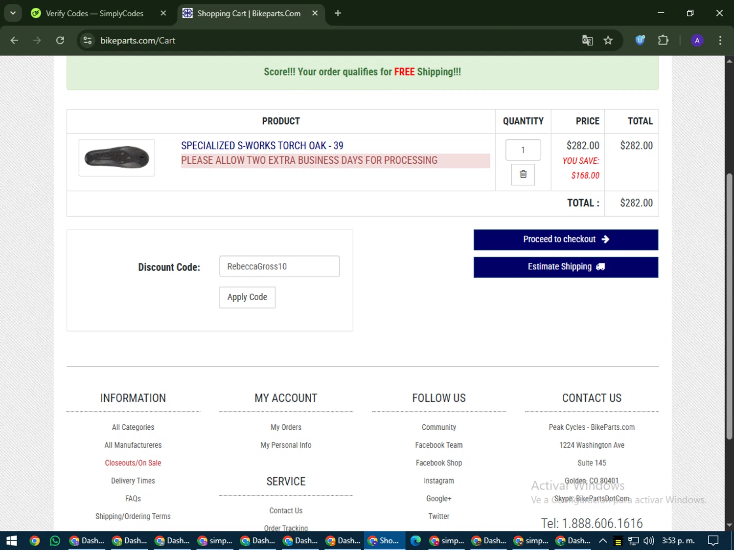Open the tab search dropdown arrow
The height and width of the screenshot is (550, 734).
click(x=13, y=13)
